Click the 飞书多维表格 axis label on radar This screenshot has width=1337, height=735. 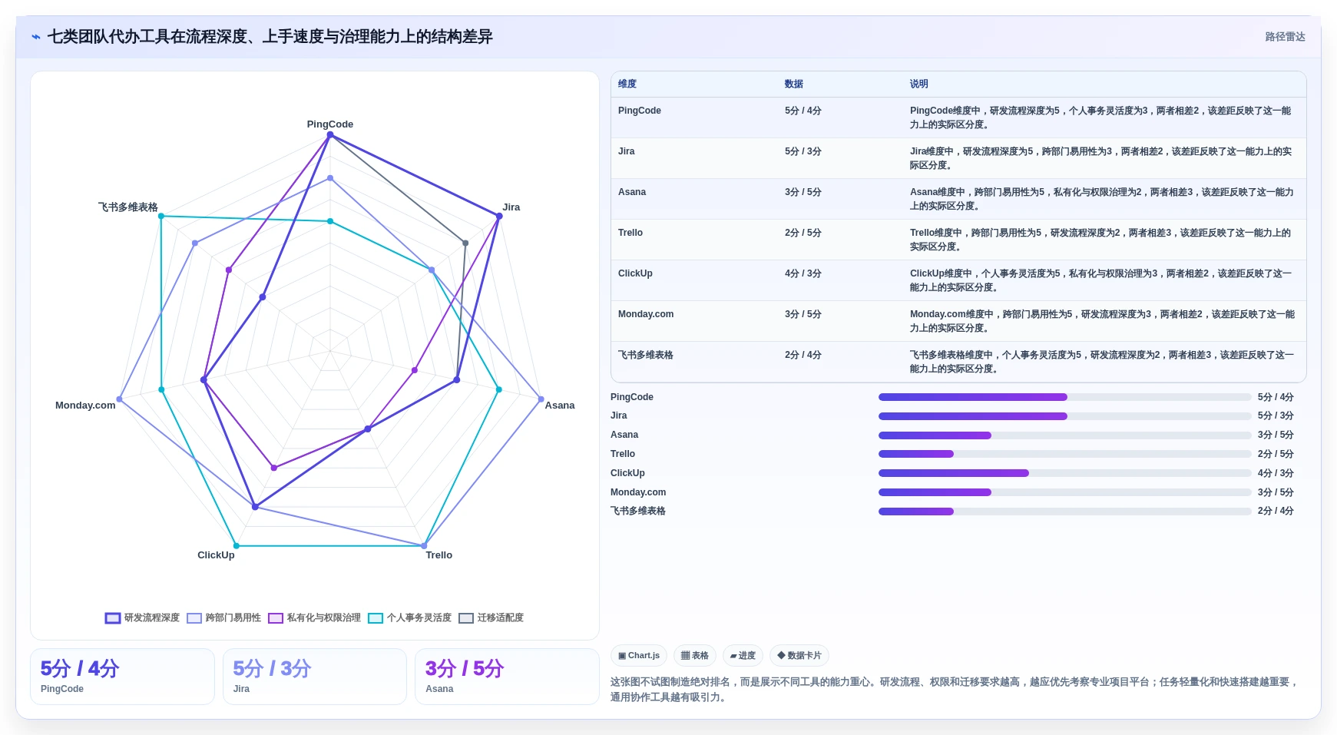tap(128, 207)
